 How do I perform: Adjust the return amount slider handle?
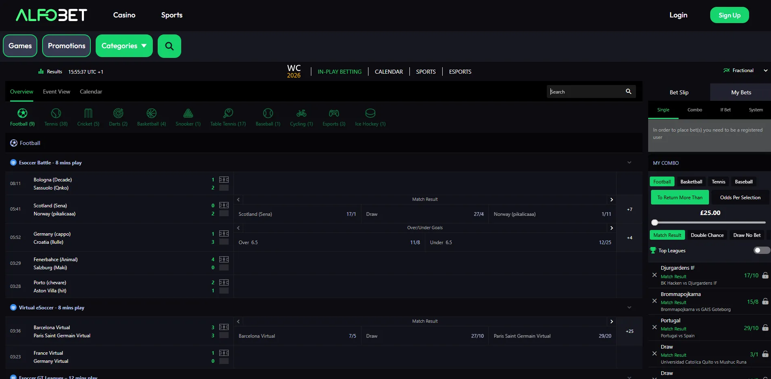click(655, 222)
